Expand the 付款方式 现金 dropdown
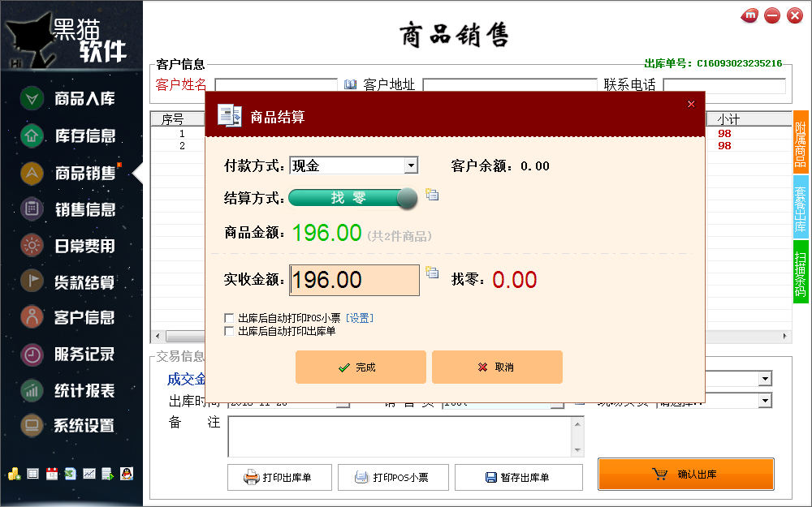This screenshot has width=812, height=507. pyautogui.click(x=411, y=165)
